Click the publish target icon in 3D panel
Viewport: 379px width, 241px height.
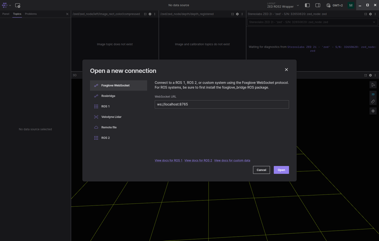(x=373, y=111)
